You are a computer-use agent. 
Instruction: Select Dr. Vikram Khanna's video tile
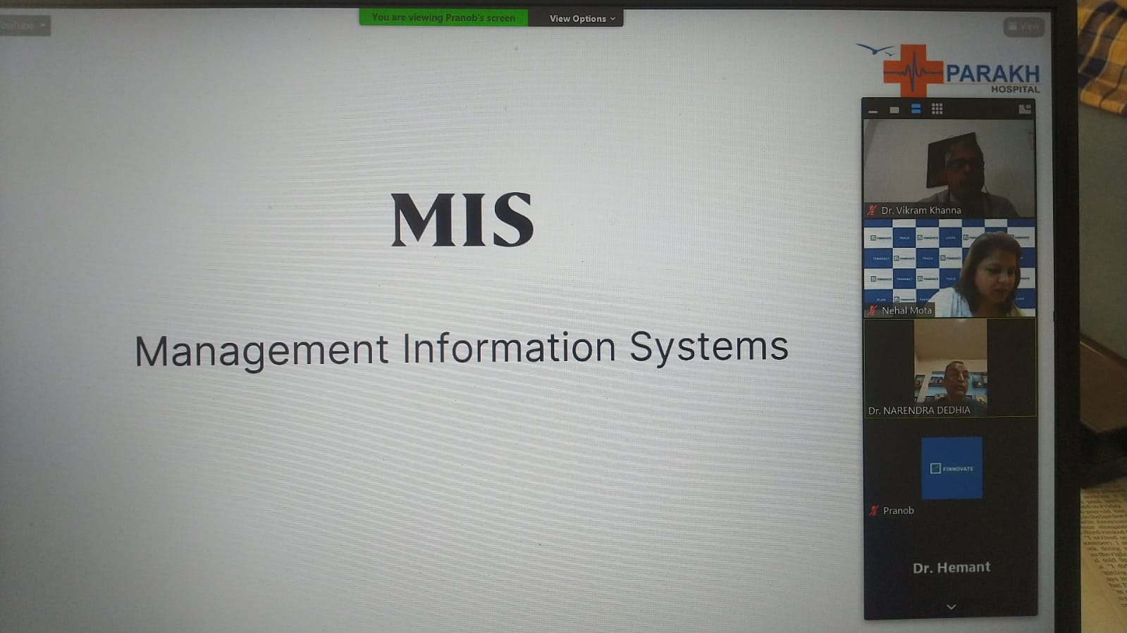coord(949,168)
